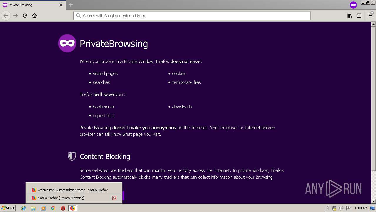Click the show desktop button

click(x=373, y=208)
